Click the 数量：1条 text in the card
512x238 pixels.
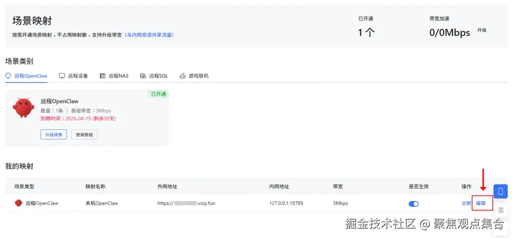click(x=52, y=110)
